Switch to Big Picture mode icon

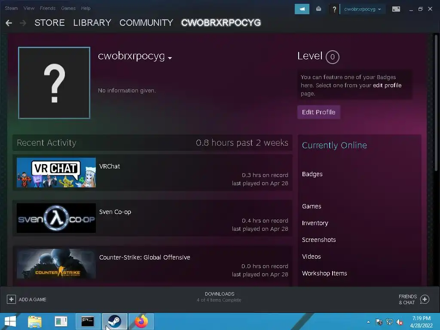coord(396,9)
